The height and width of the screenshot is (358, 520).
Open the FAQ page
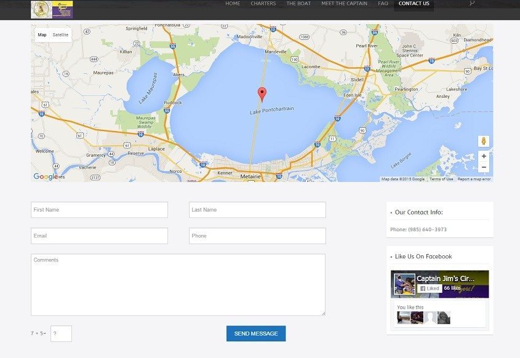point(383,4)
